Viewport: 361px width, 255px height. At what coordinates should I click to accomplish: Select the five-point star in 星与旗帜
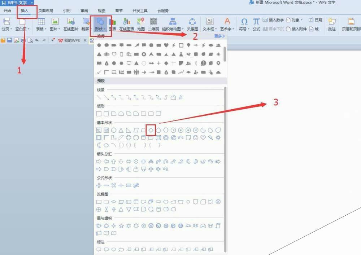(x=121, y=226)
